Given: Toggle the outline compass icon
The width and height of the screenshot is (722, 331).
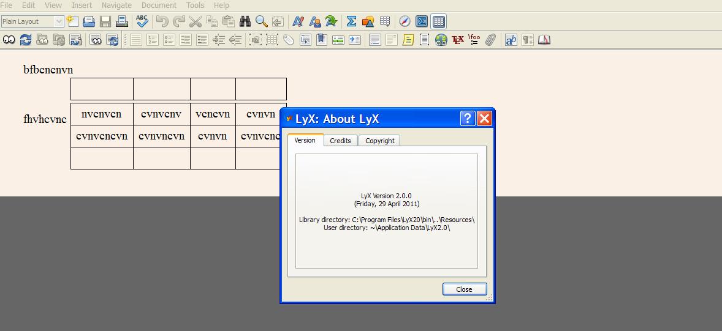Looking at the screenshot, I should (405, 21).
